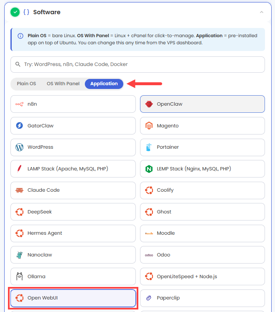
Task: Select the Paperclip application card
Action: click(x=202, y=298)
